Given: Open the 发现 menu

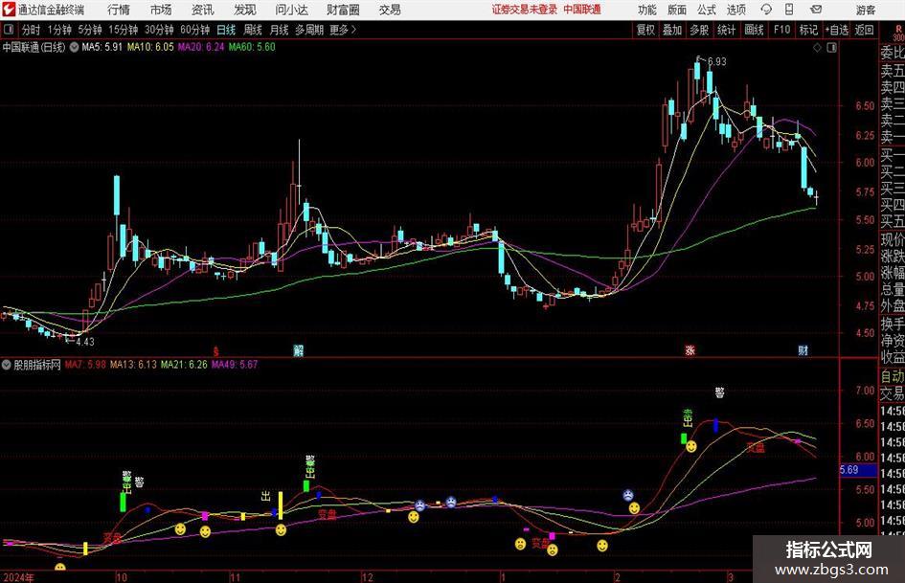Looking at the screenshot, I should click(x=245, y=10).
